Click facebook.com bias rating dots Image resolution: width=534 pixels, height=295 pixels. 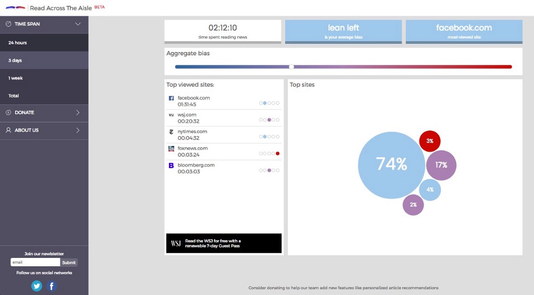coord(269,103)
